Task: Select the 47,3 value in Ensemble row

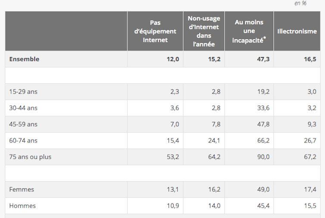Action: coord(263,59)
